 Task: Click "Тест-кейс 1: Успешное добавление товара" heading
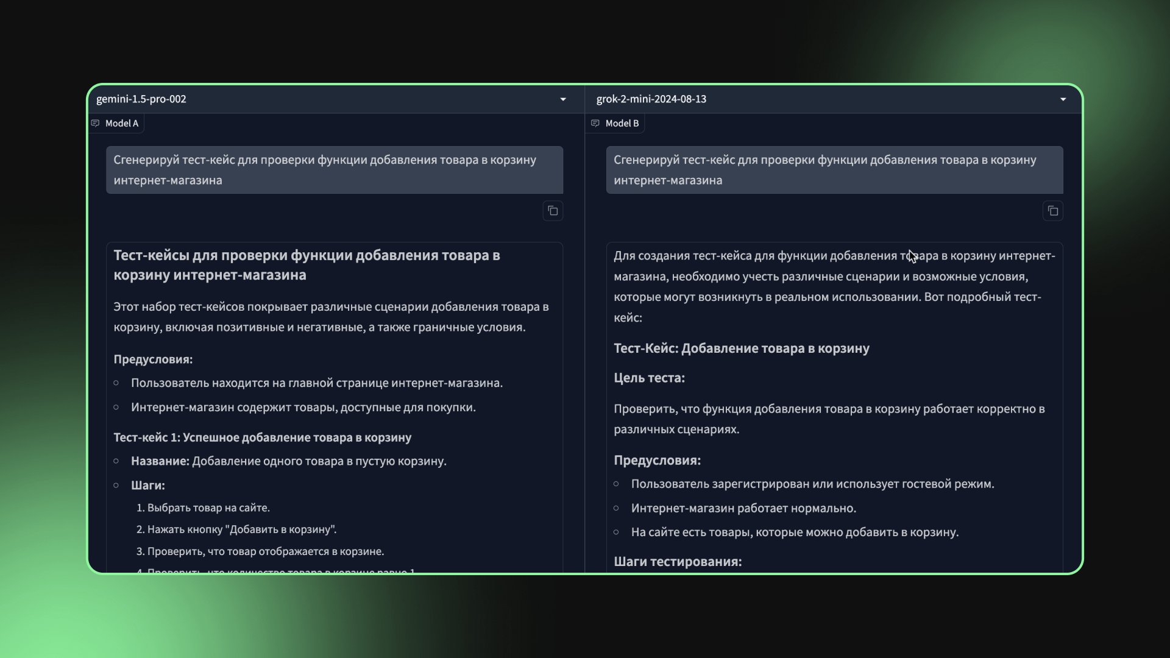[x=262, y=437]
